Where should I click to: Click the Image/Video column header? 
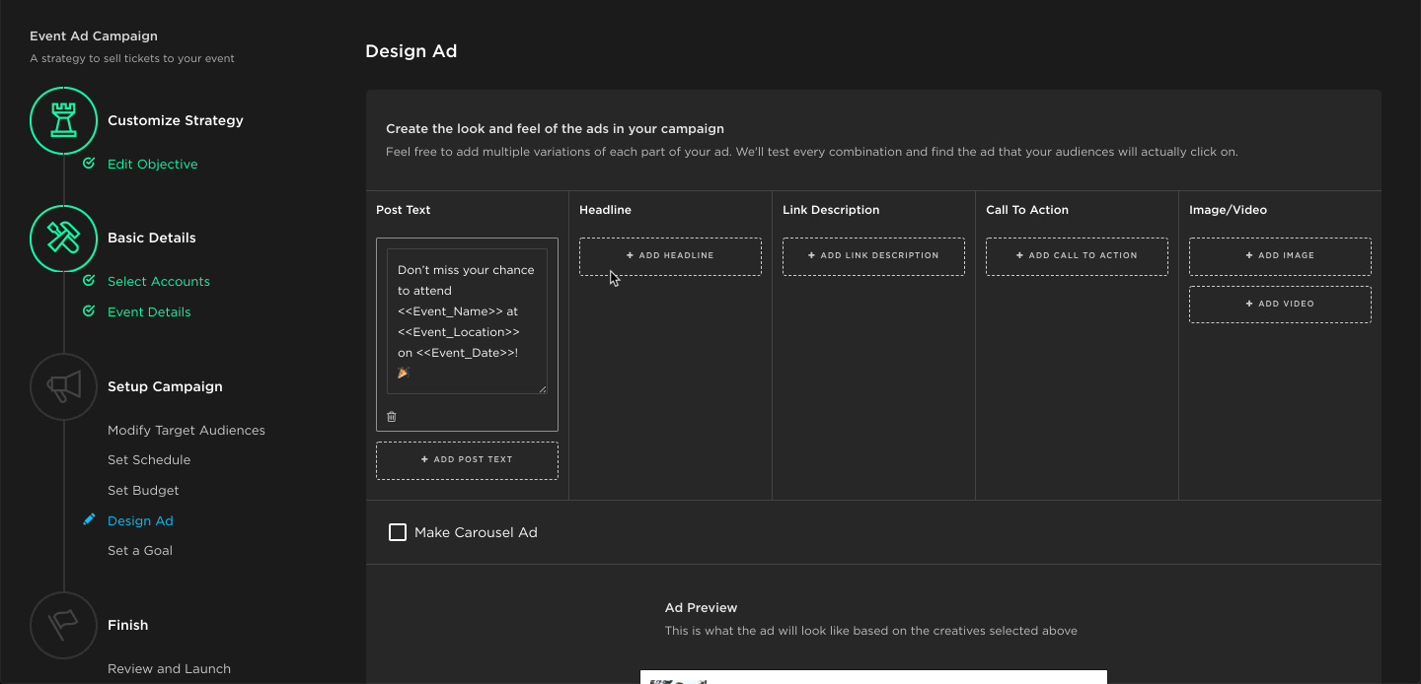point(1228,210)
